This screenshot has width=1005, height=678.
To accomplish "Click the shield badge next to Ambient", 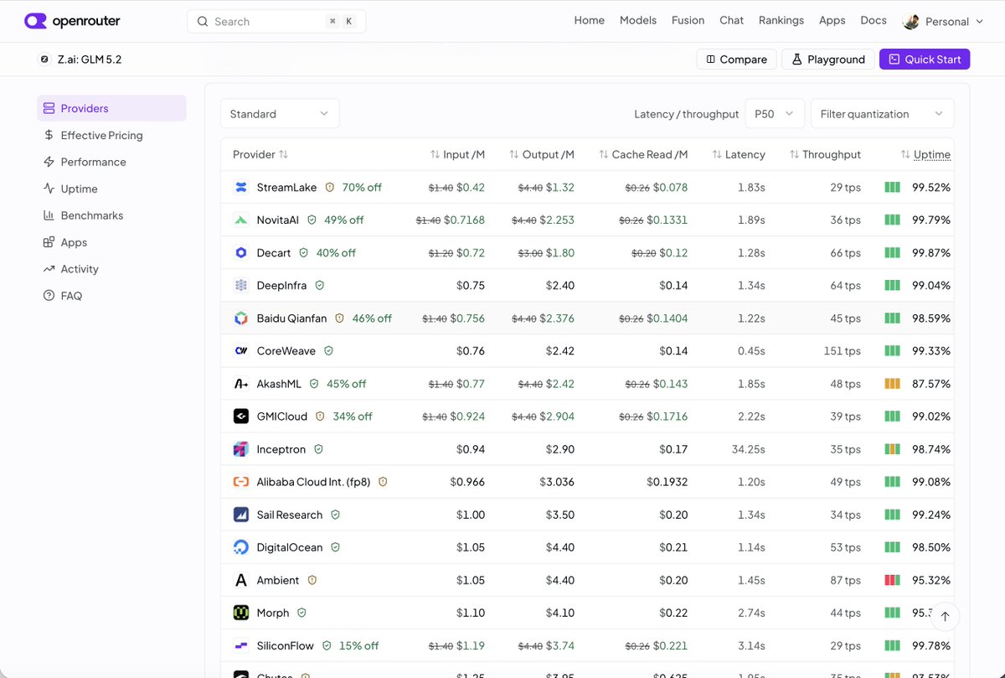I will point(312,580).
